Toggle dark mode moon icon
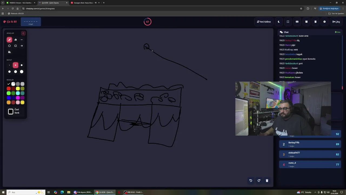Image resolution: width=346 pixels, height=195 pixels. coord(279,22)
